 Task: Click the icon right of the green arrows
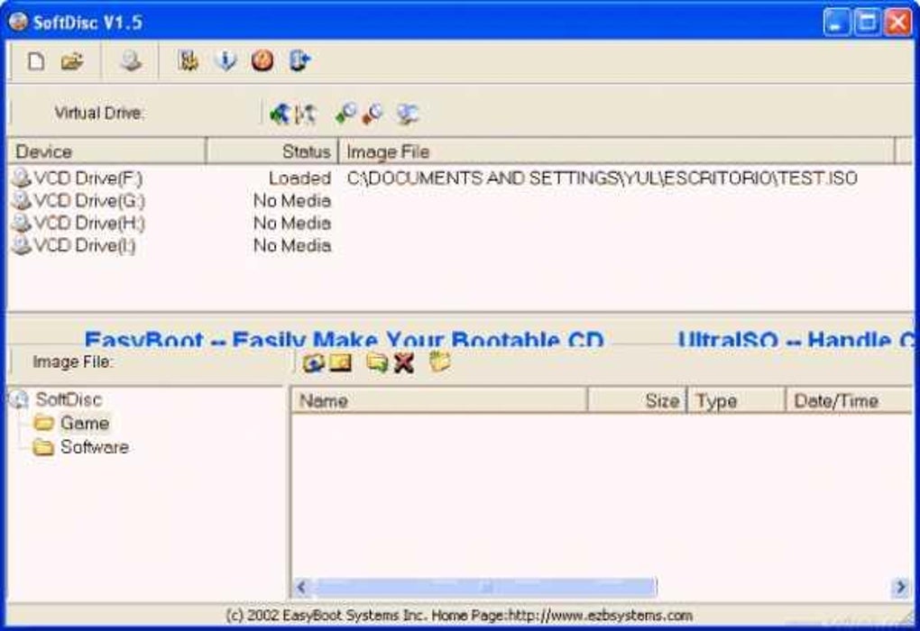click(x=305, y=114)
